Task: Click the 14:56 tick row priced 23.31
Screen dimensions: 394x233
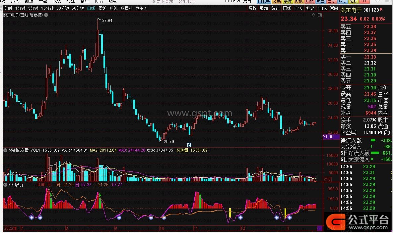Action: 366,172
